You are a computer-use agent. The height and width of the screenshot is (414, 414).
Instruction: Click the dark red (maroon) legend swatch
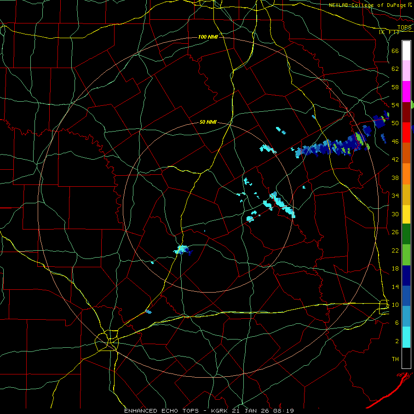point(406,112)
